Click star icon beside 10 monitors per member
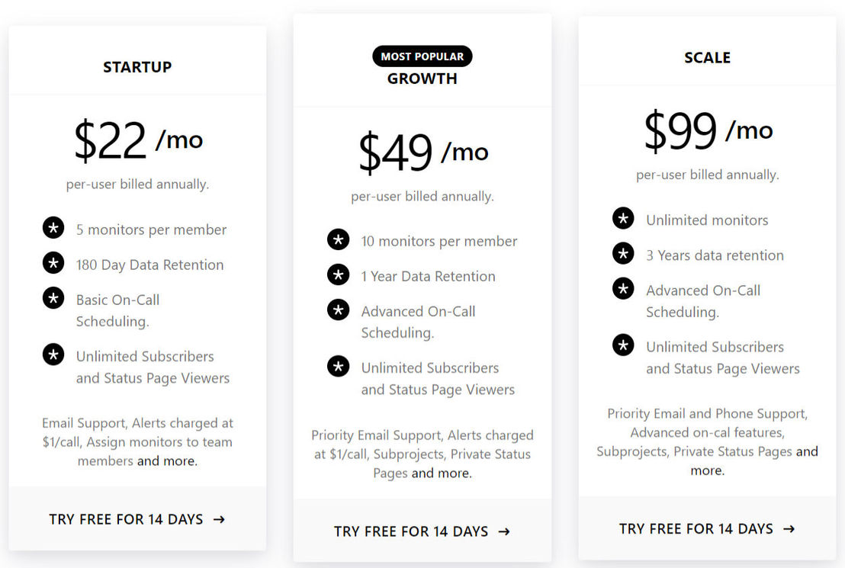 [x=339, y=239]
